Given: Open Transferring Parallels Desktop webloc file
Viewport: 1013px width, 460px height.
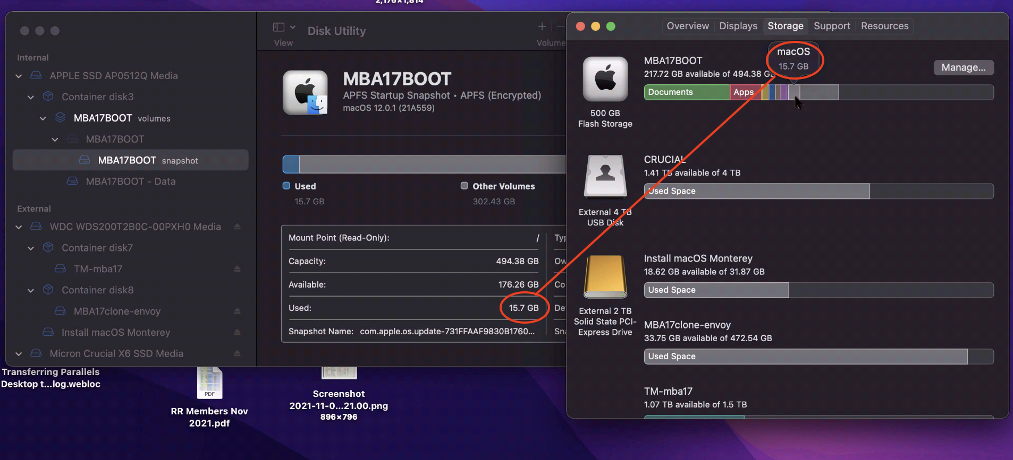Looking at the screenshot, I should tap(50, 378).
